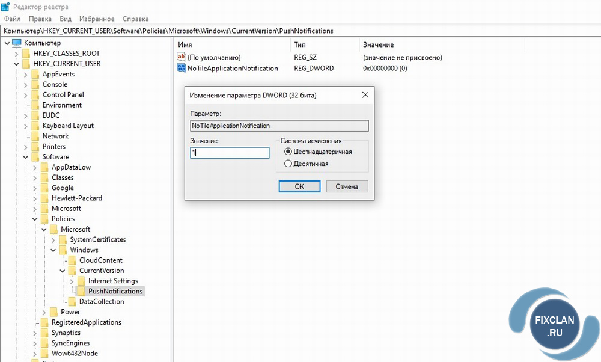This screenshot has height=362, width=601.
Task: Click the DataCollection key folder icon
Action: tap(72, 302)
